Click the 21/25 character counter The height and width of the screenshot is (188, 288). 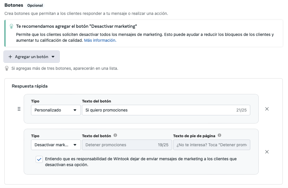pyautogui.click(x=241, y=110)
